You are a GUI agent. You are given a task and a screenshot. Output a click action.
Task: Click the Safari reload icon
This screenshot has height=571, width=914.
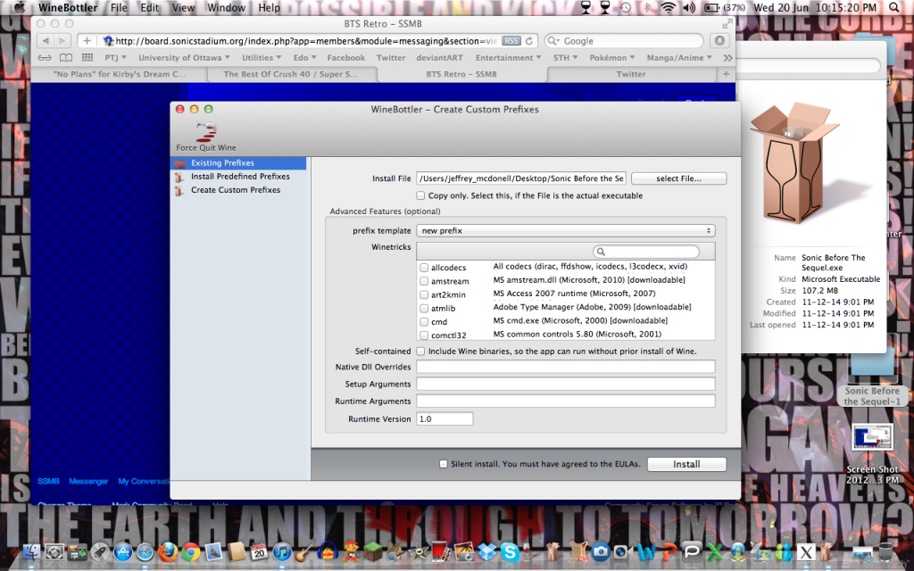pos(529,41)
